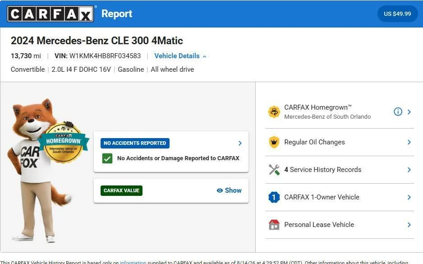
Task: Click the VIN W1KMK4HB8RF034583
Action: coord(98,56)
